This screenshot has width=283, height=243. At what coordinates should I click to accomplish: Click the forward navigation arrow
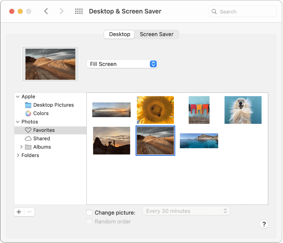click(x=62, y=11)
